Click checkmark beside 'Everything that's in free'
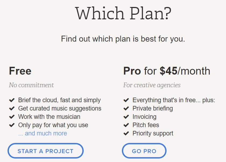This screenshot has height=162, width=226. pyautogui.click(x=126, y=100)
